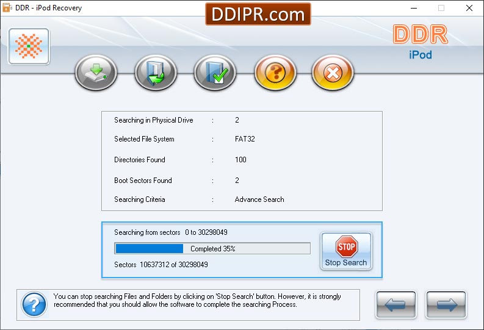Click the Stop Search button
This screenshot has width=484, height=330.
[346, 251]
